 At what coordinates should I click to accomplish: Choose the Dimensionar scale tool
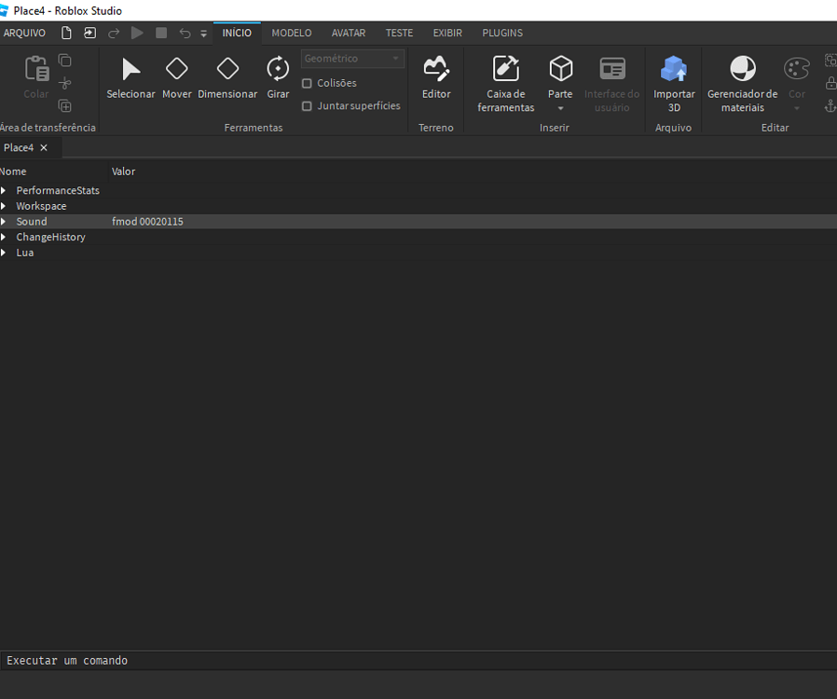(x=227, y=78)
